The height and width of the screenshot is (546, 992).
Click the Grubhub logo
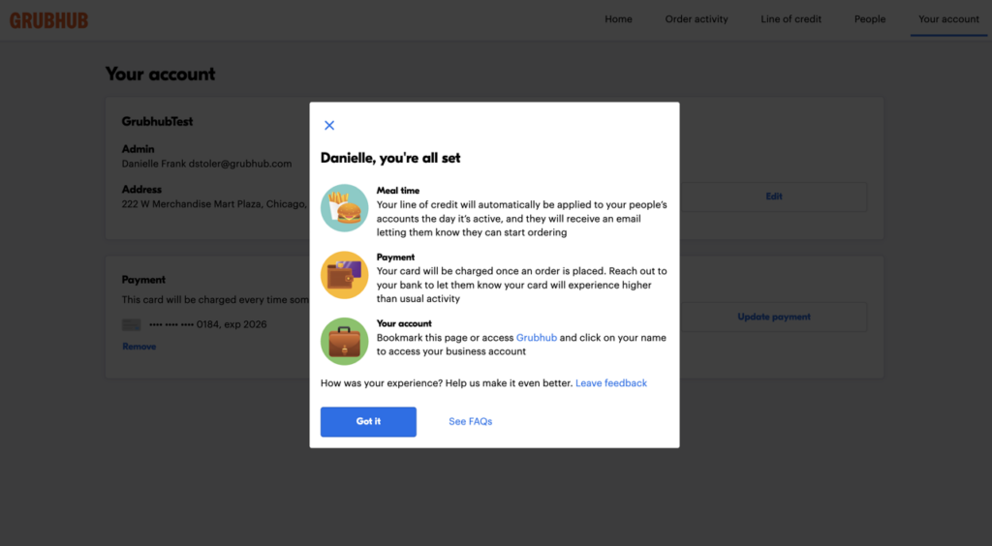pos(48,19)
